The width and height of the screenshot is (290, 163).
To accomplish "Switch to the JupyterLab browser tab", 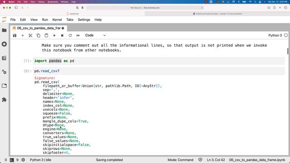I will pos(72,14).
